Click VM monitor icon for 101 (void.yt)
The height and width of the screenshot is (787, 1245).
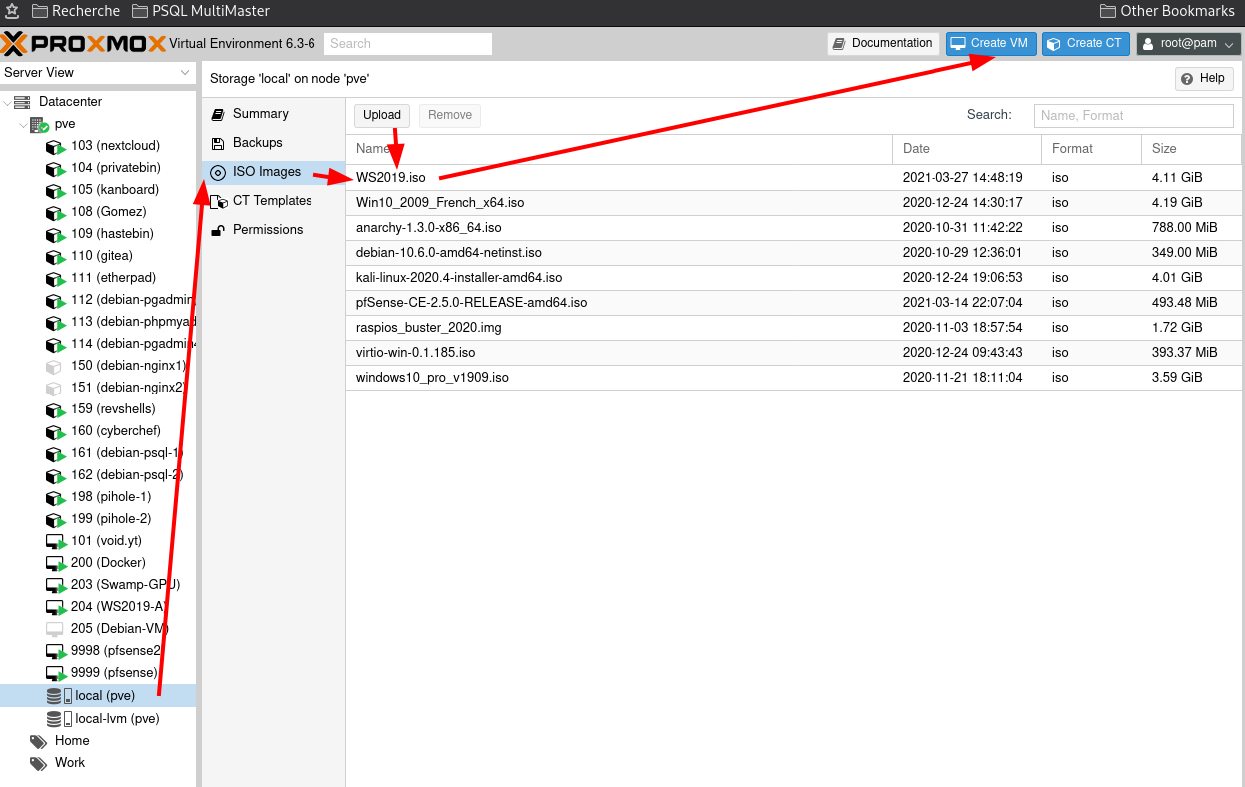(56, 541)
